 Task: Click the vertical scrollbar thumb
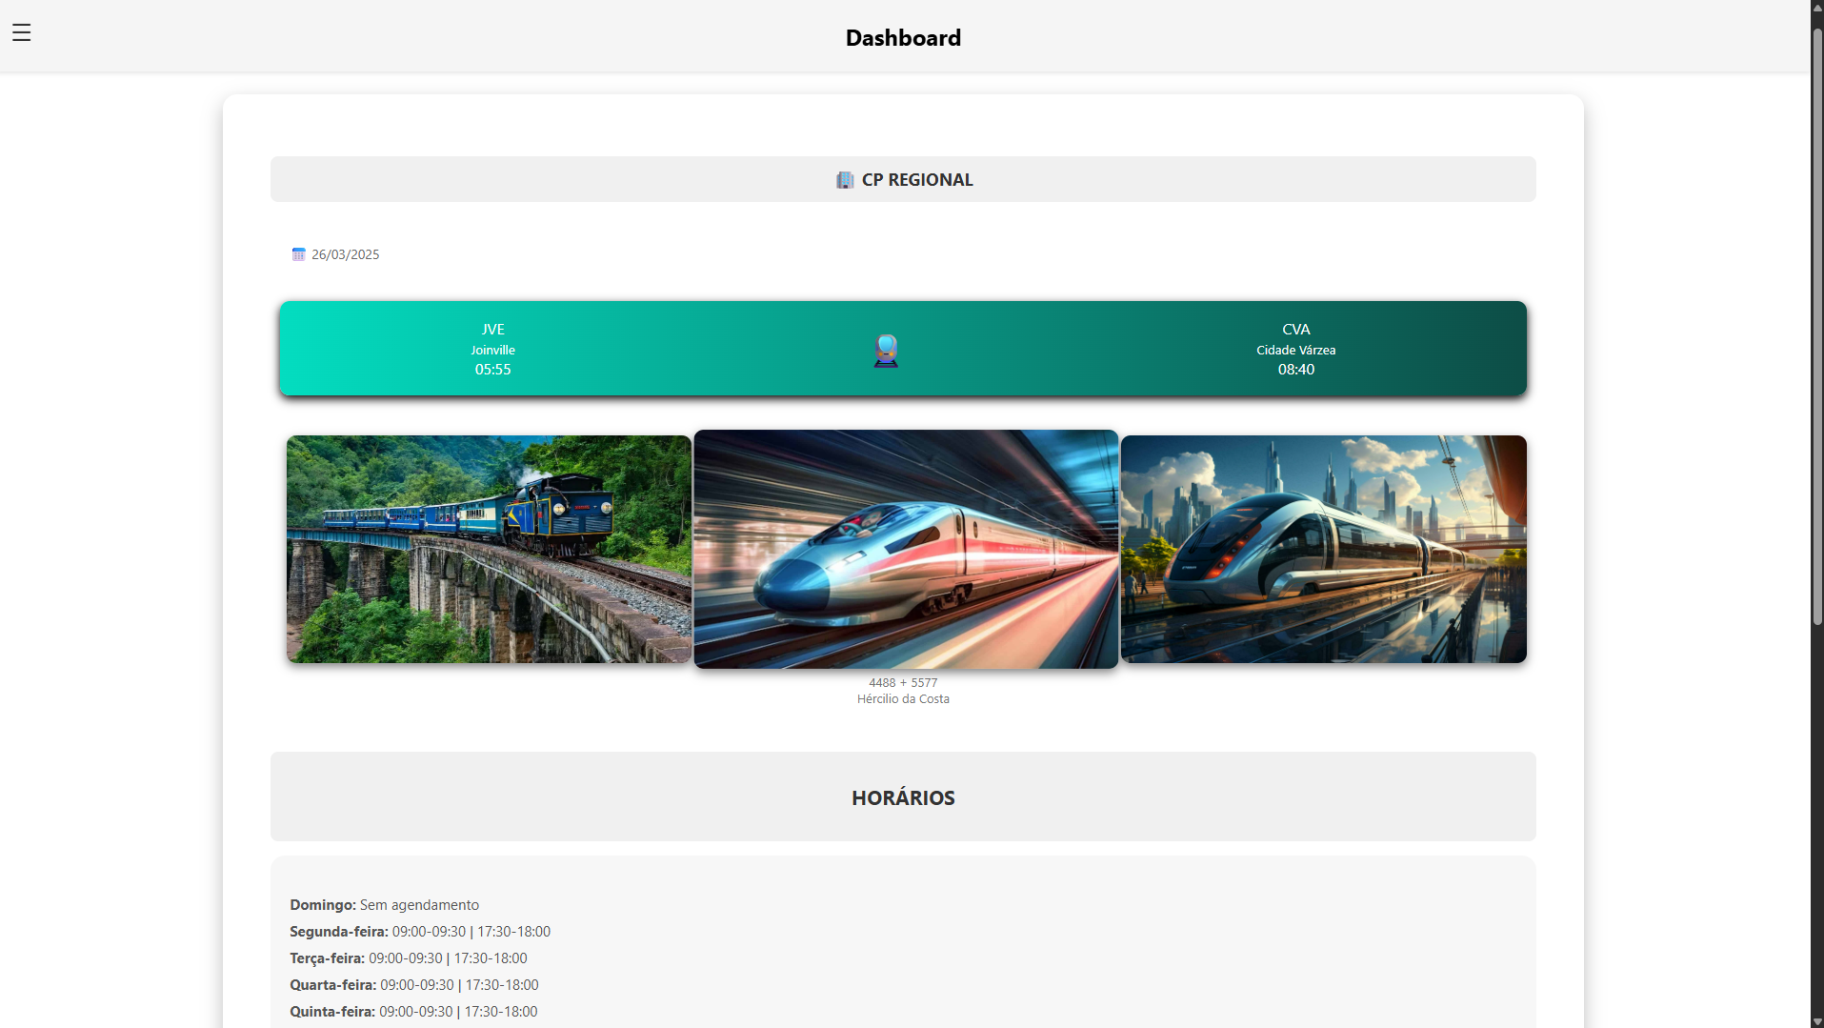[1816, 324]
